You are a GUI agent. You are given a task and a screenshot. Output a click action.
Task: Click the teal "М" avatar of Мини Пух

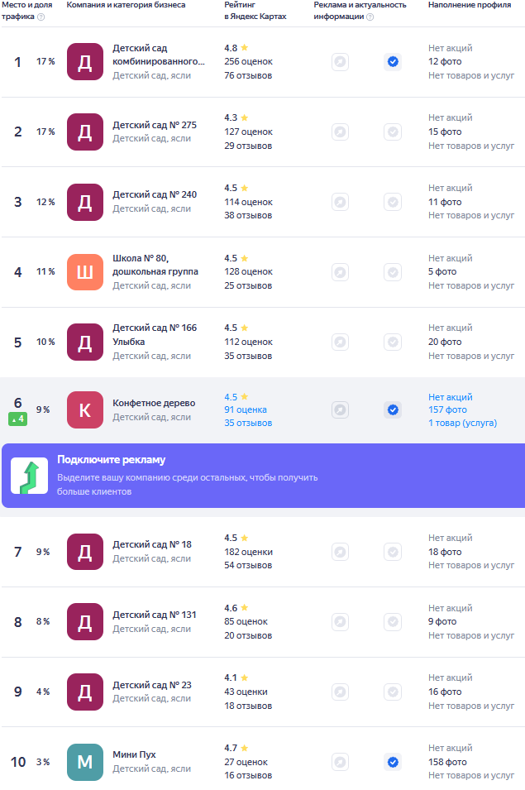click(x=85, y=762)
